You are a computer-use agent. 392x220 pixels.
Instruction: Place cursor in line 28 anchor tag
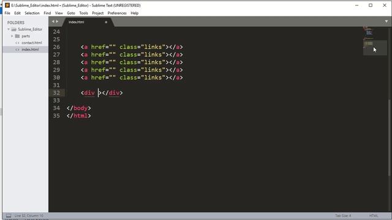132,62
